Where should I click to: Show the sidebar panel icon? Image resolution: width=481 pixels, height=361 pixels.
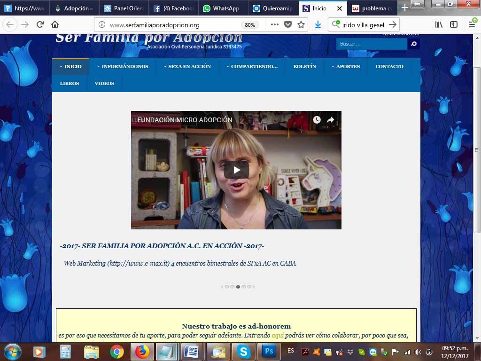tap(454, 24)
